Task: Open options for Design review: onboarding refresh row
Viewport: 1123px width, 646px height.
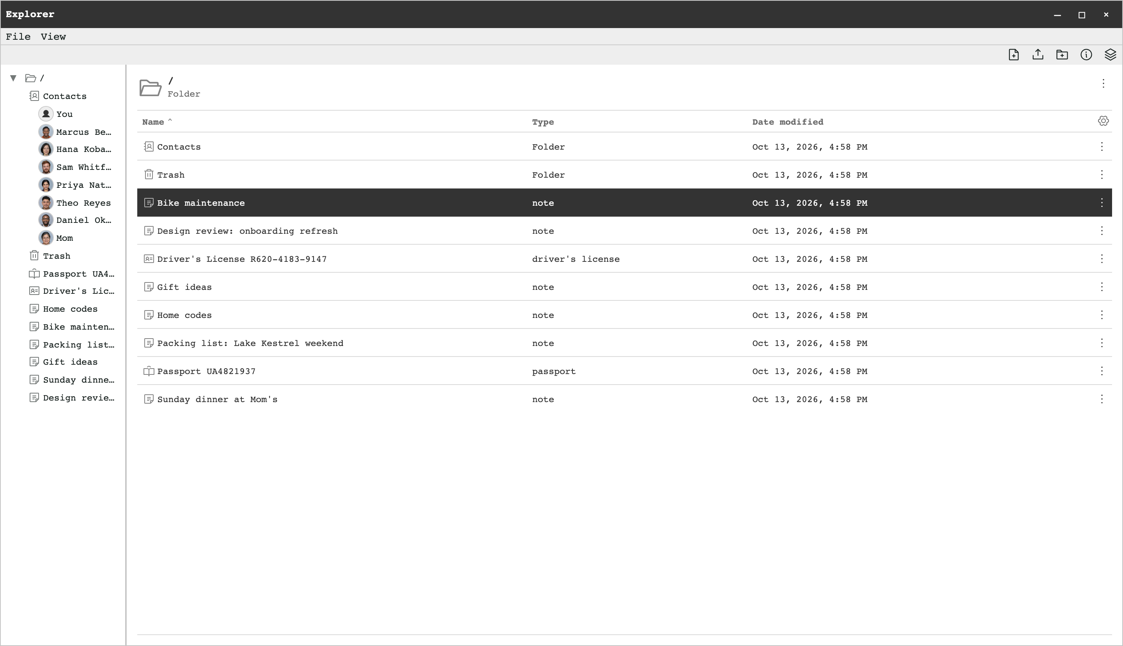Action: (1102, 231)
